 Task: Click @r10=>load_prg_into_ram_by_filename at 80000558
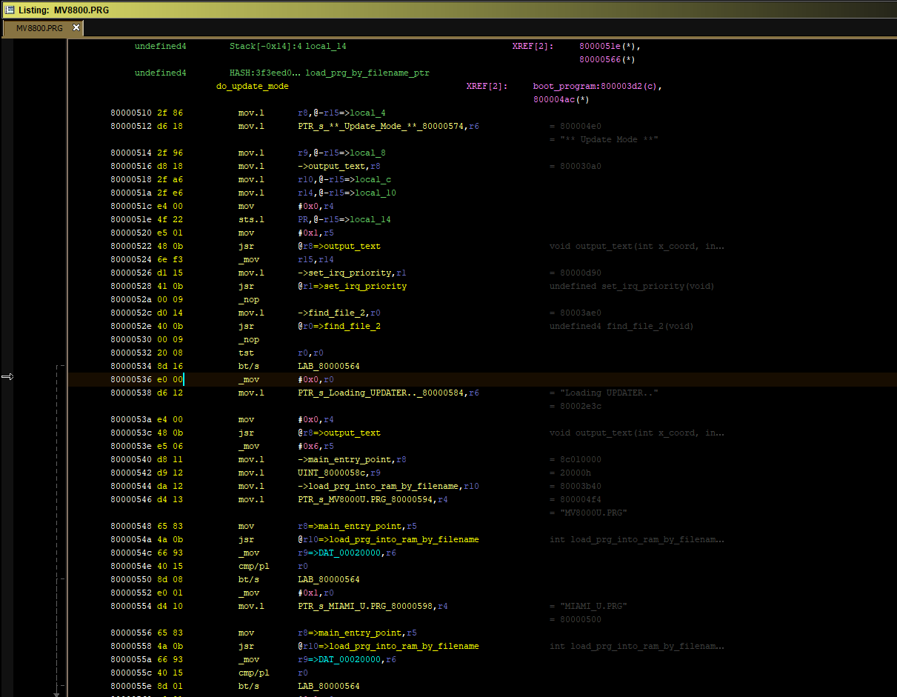388,646
